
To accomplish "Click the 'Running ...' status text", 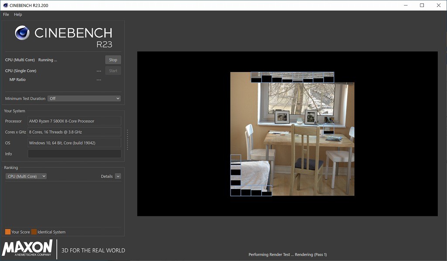I will click(48, 60).
